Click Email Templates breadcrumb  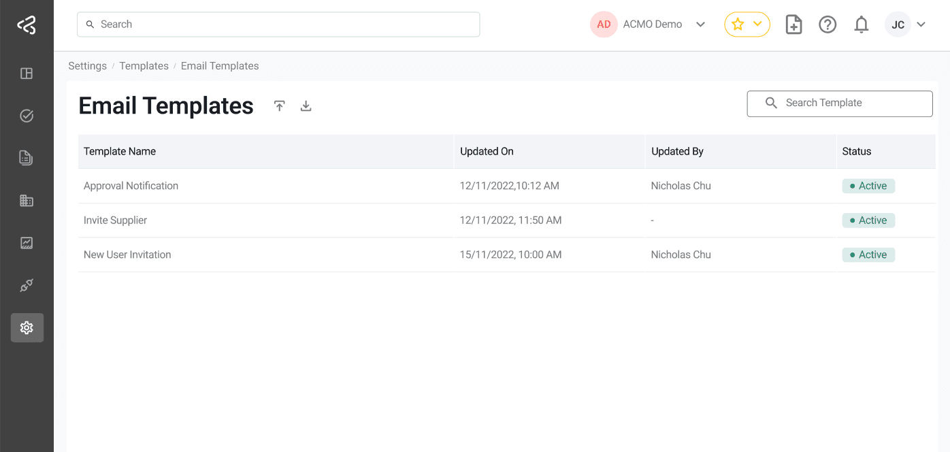(x=220, y=66)
